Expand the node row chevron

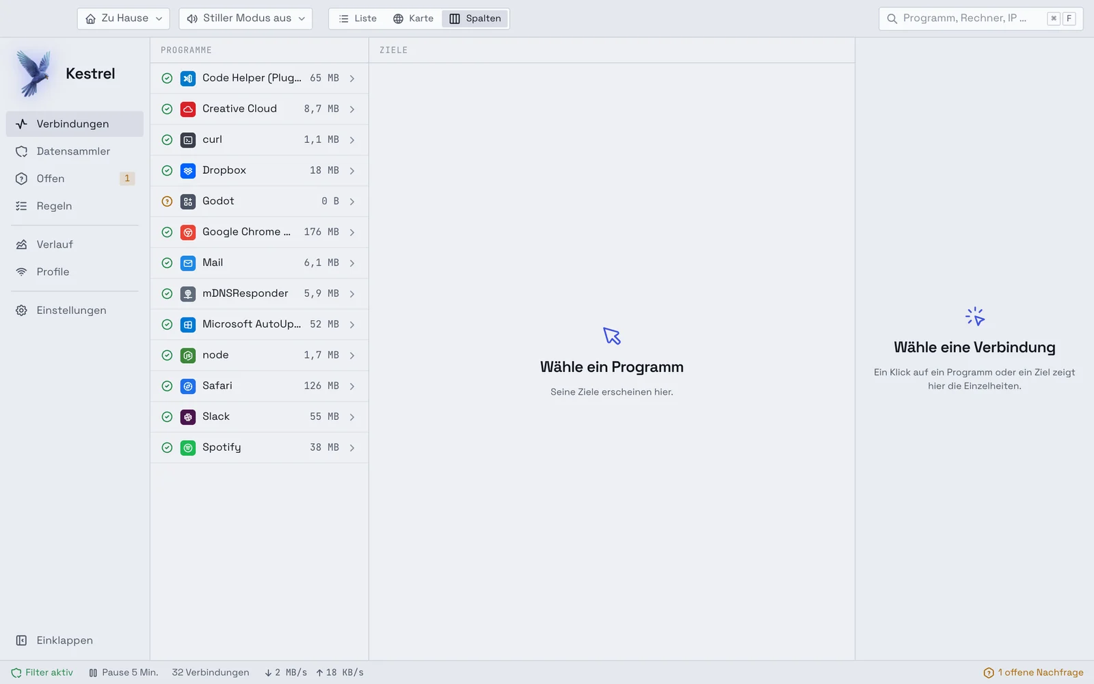click(x=352, y=356)
